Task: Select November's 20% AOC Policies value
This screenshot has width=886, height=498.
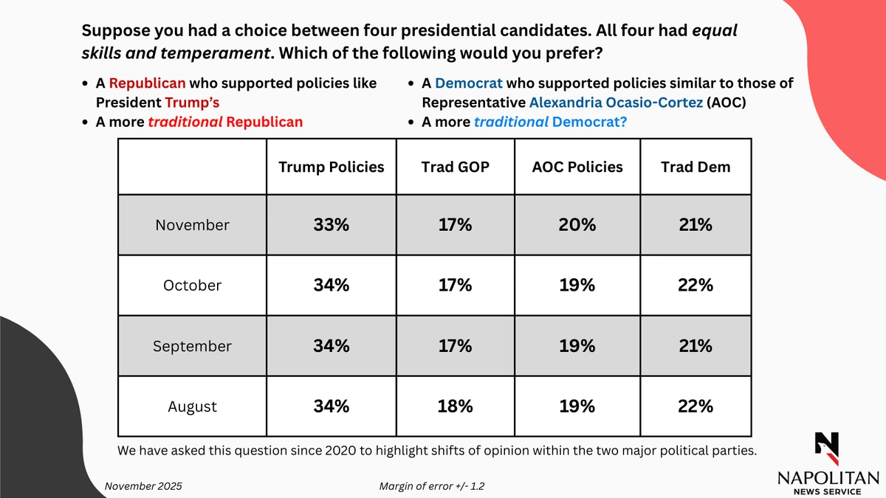Action: tap(577, 225)
